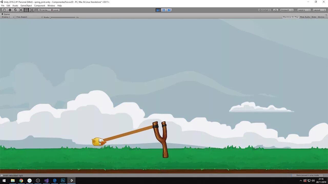Open Visual Studio from taskbar
Screen dimensions: 328x184
pos(46,181)
